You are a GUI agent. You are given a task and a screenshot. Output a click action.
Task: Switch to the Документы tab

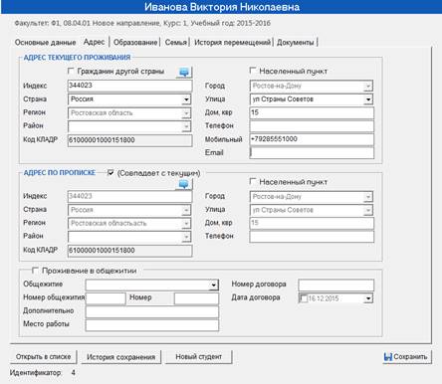[x=296, y=43]
